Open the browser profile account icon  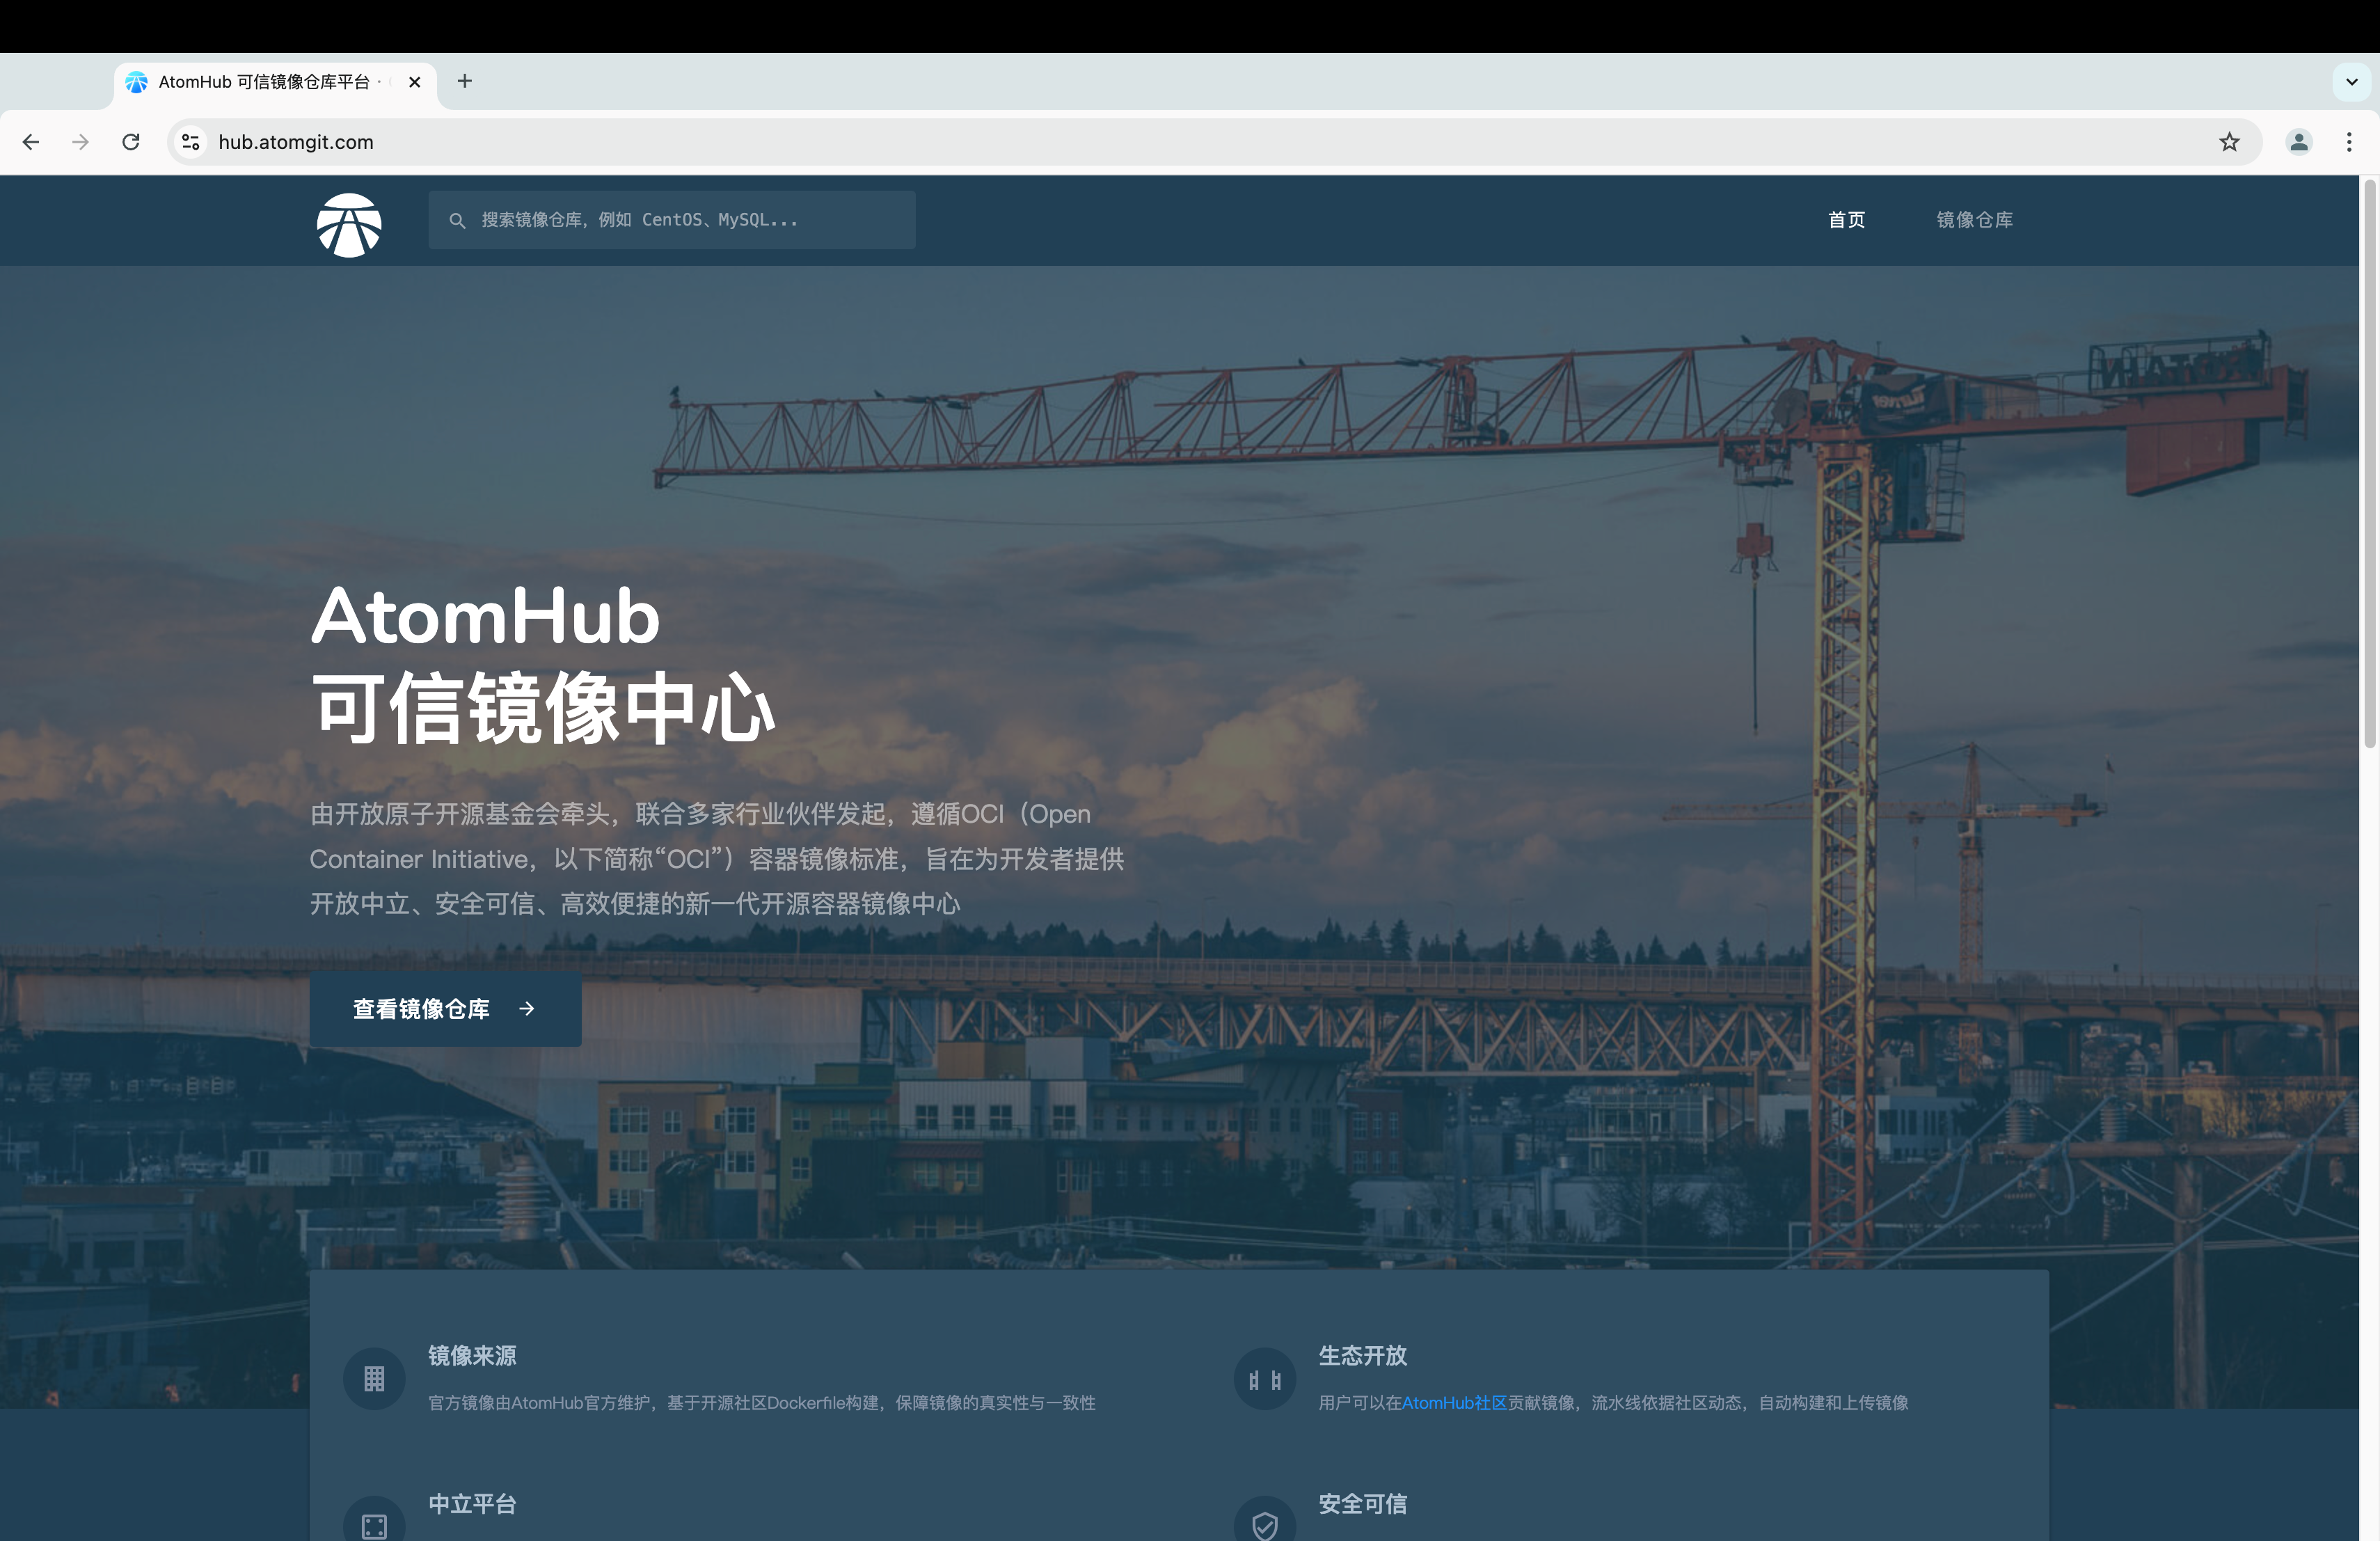point(2299,142)
